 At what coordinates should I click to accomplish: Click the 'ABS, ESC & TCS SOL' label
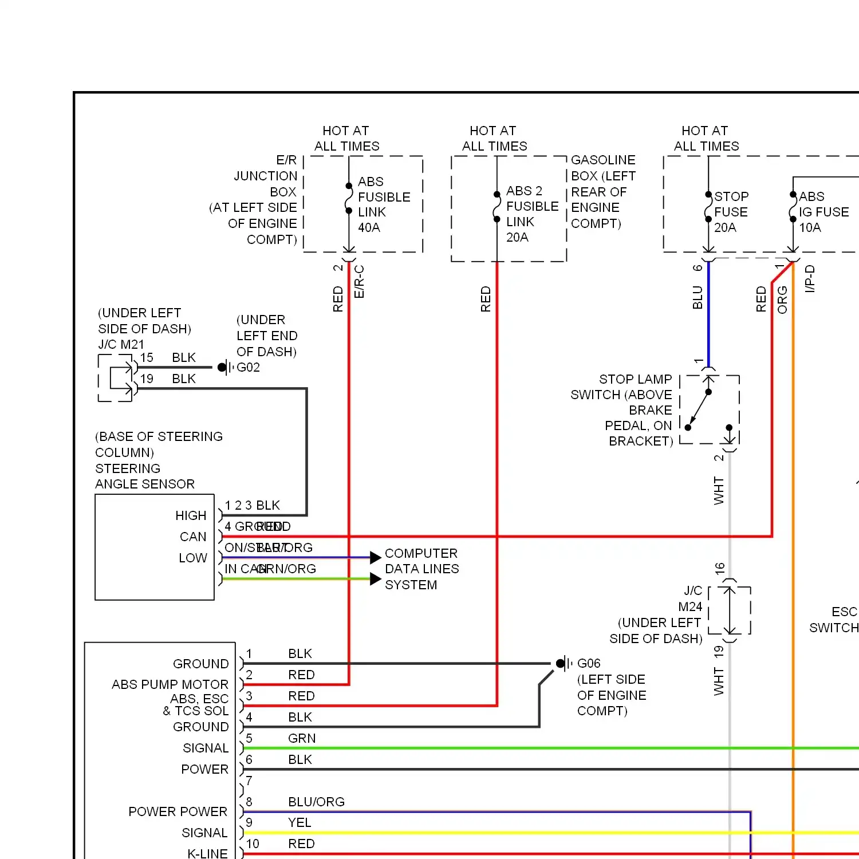[196, 705]
